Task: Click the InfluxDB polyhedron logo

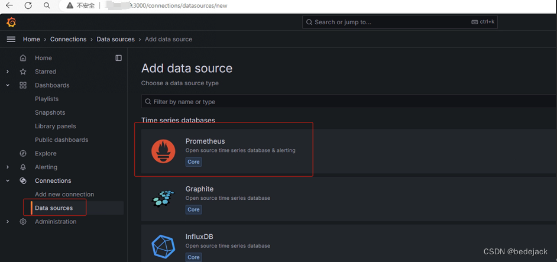Action: coord(163,247)
